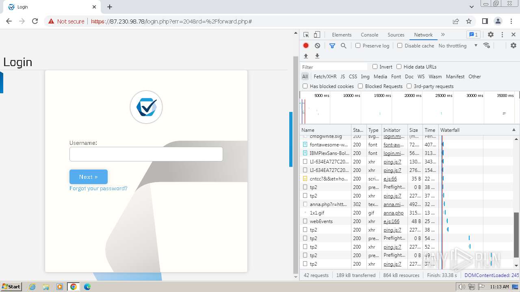Filter requests by Img type
520x292 pixels.
tap(365, 76)
